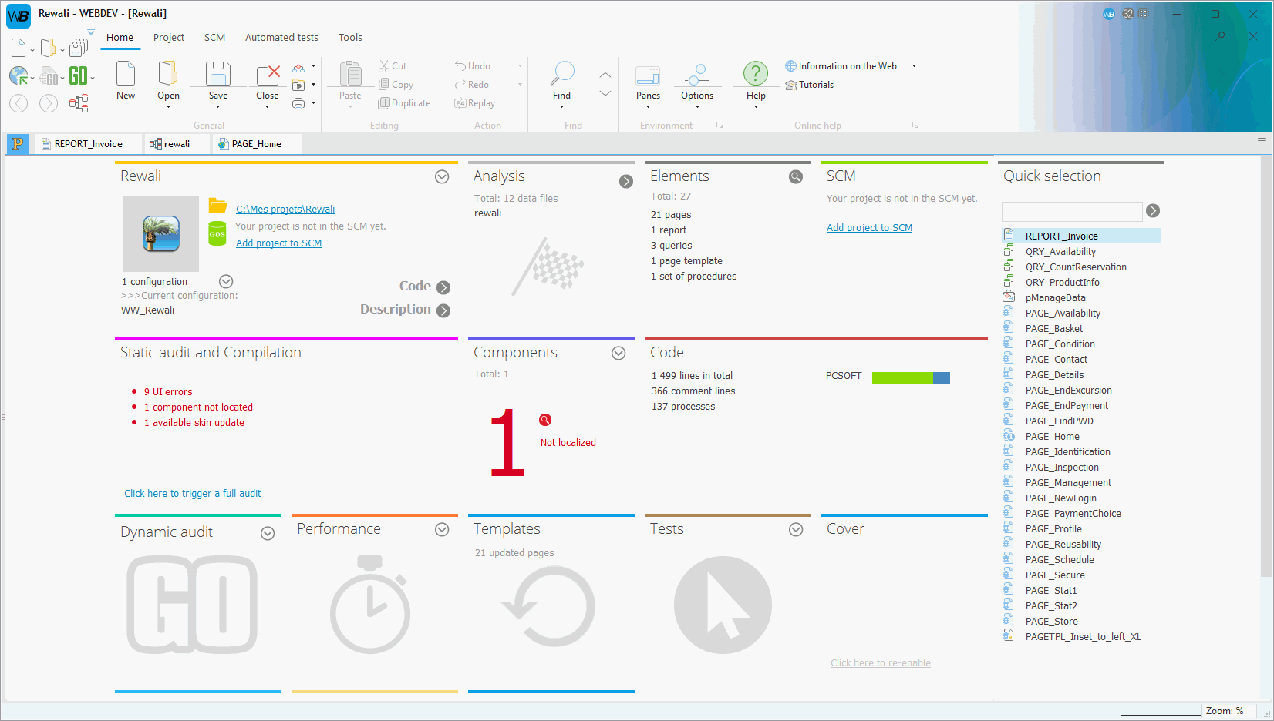This screenshot has height=721, width=1274.
Task: Click Add project to SCM in SCM widget
Action: [869, 228]
